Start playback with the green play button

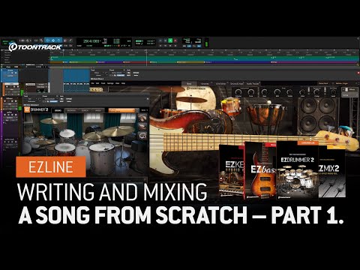[170, 40]
